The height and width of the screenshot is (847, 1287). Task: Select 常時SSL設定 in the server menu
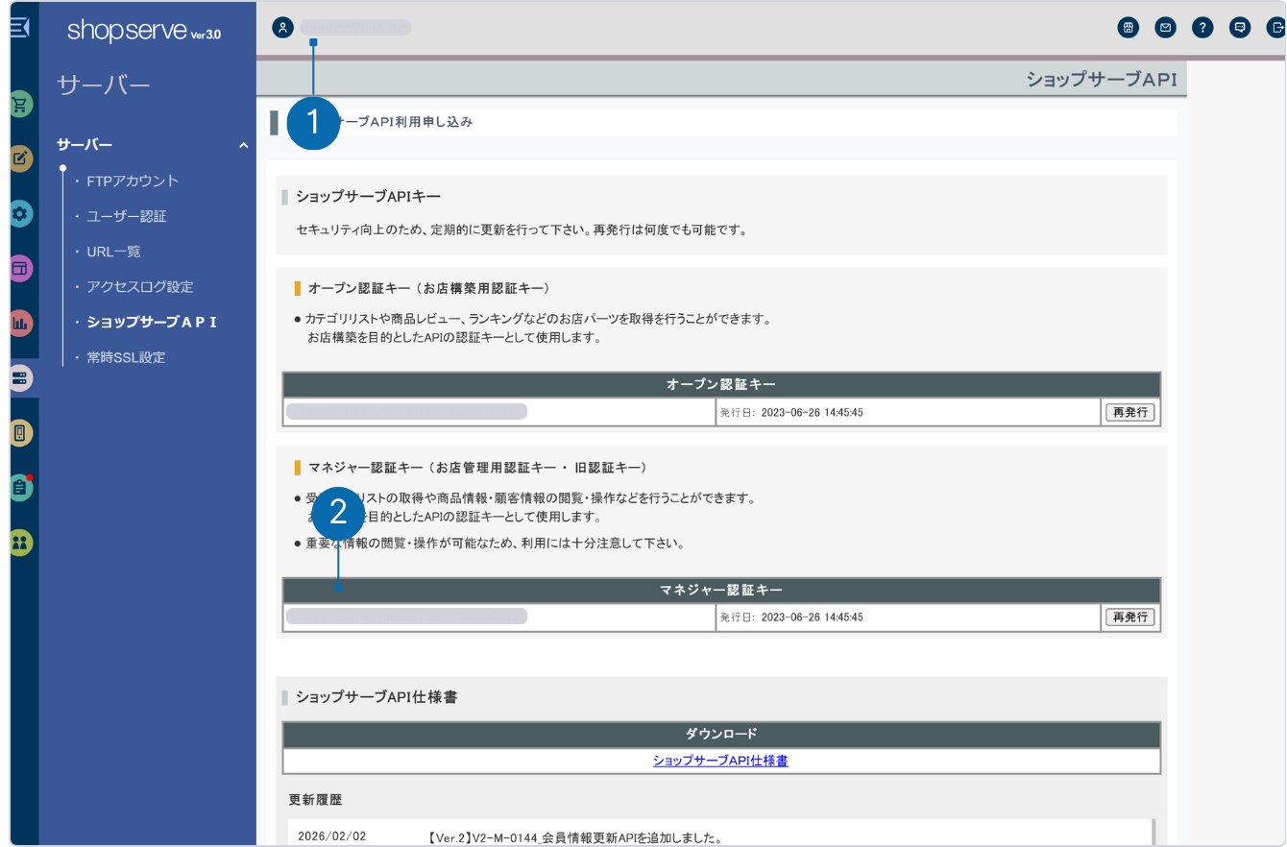click(126, 357)
